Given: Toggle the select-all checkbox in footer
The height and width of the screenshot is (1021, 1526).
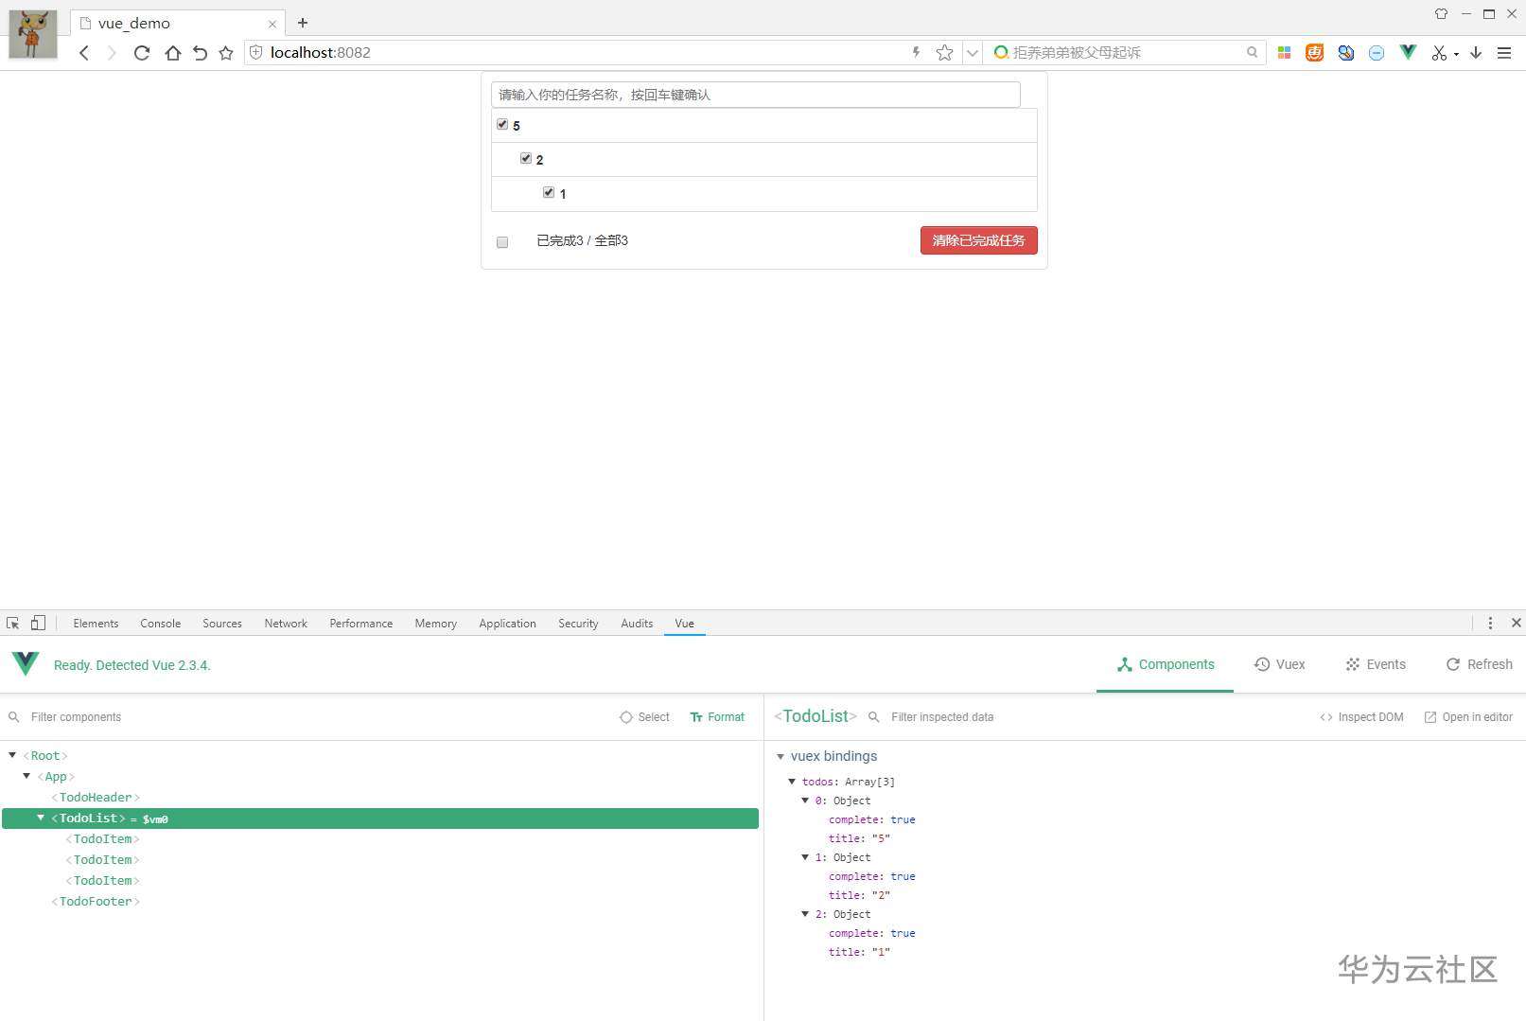Looking at the screenshot, I should (x=502, y=242).
